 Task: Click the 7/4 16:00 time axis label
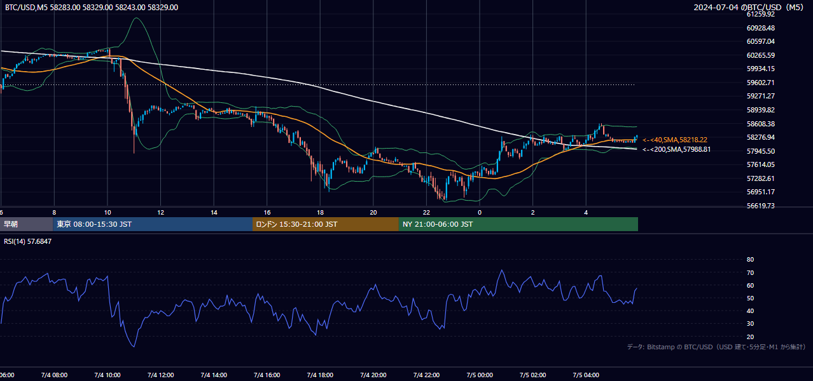coord(267,375)
